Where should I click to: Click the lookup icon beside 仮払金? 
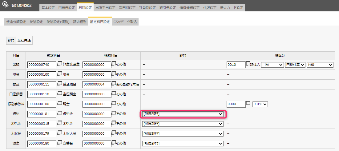pos(60,113)
